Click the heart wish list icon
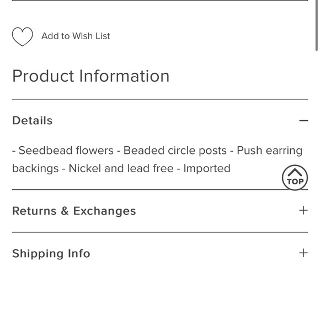This screenshot has width=320, height=320. [x=23, y=36]
